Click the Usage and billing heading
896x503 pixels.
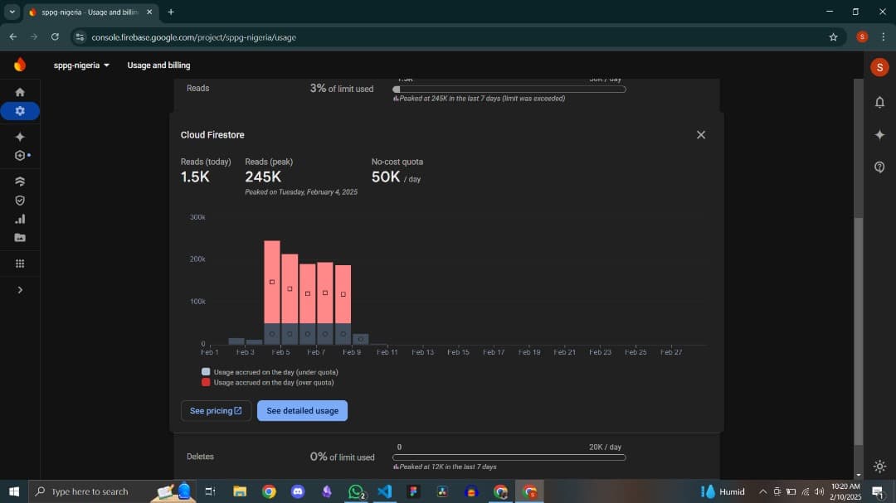point(158,65)
